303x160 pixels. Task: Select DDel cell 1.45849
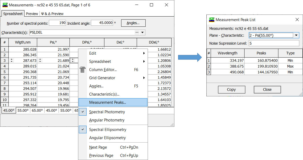(160, 77)
